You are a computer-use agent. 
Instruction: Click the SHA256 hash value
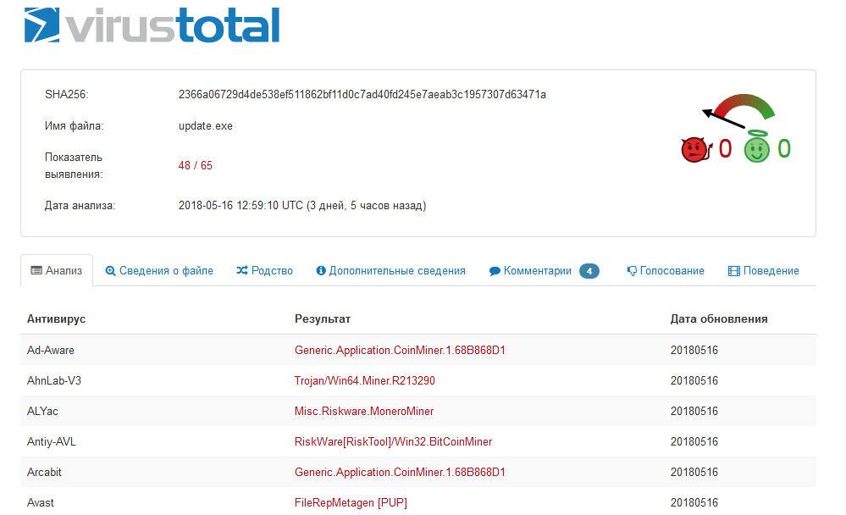[x=362, y=95]
